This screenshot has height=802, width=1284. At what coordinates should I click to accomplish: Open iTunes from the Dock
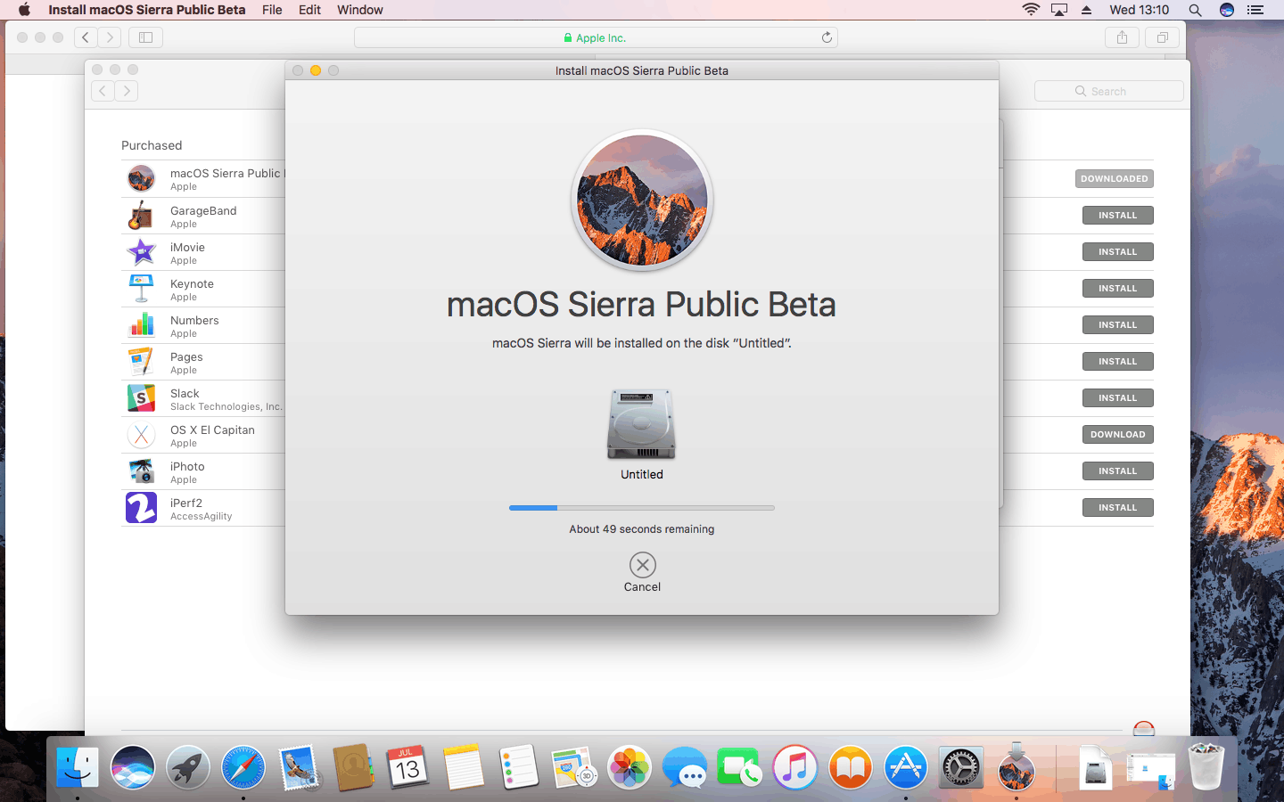(795, 767)
